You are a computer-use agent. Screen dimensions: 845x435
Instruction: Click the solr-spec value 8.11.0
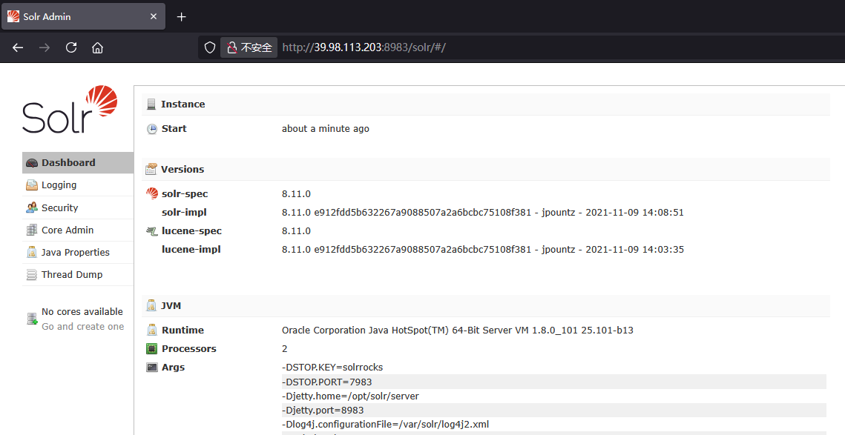[297, 194]
